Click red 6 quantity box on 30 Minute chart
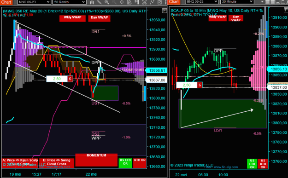The width and height of the screenshot is (288, 178). coord(200,85)
